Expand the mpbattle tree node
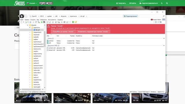185x104 pixels. (30, 37)
